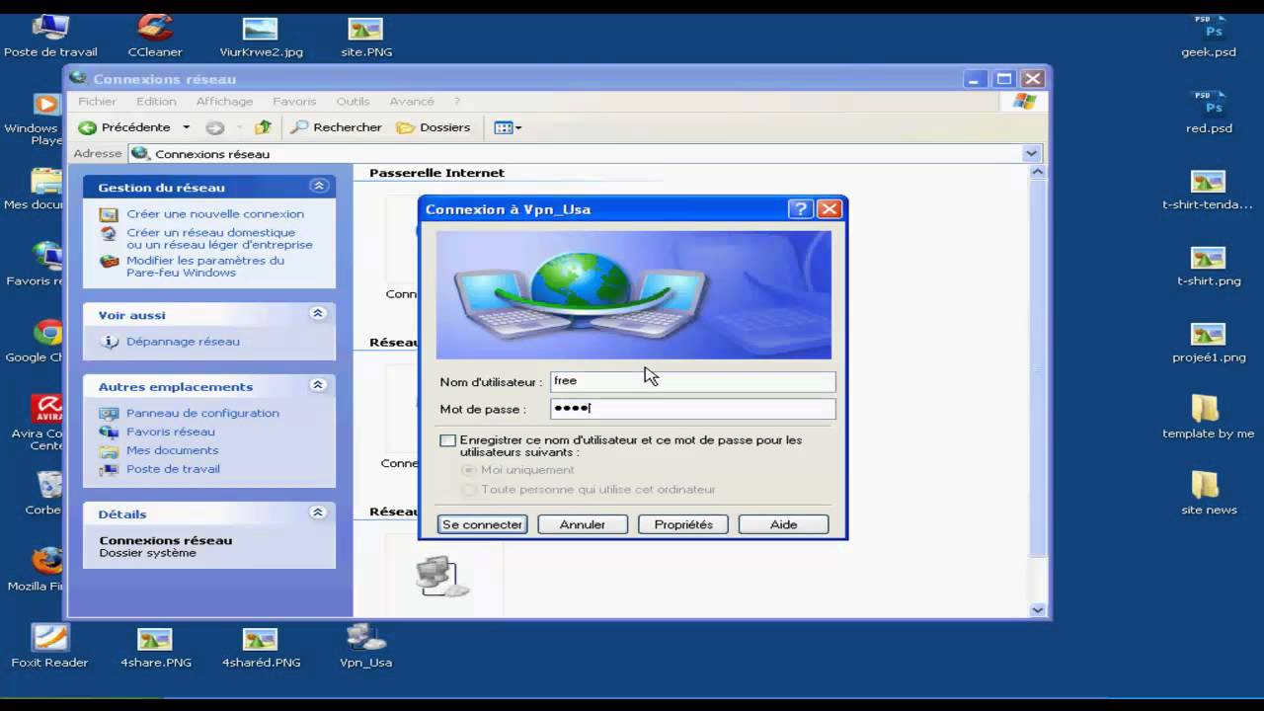
Task: Open the Favoris menu
Action: click(x=294, y=101)
